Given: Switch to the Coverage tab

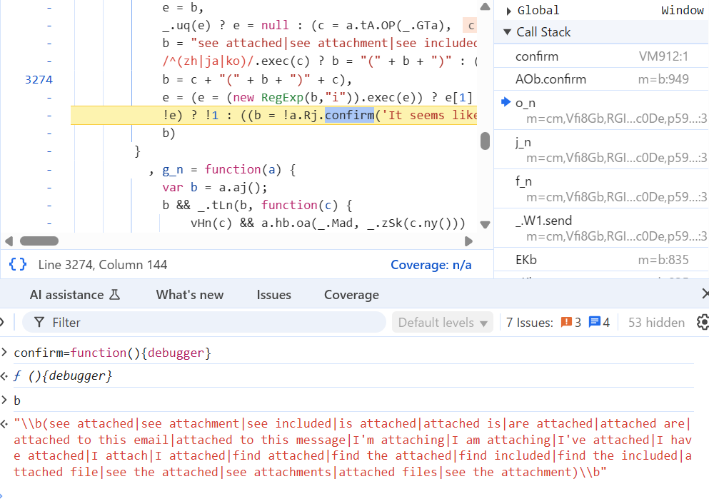Looking at the screenshot, I should point(351,295).
